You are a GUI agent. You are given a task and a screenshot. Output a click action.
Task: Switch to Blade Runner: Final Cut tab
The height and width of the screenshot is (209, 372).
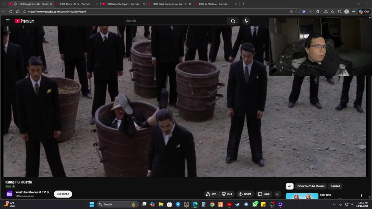pos(170,4)
